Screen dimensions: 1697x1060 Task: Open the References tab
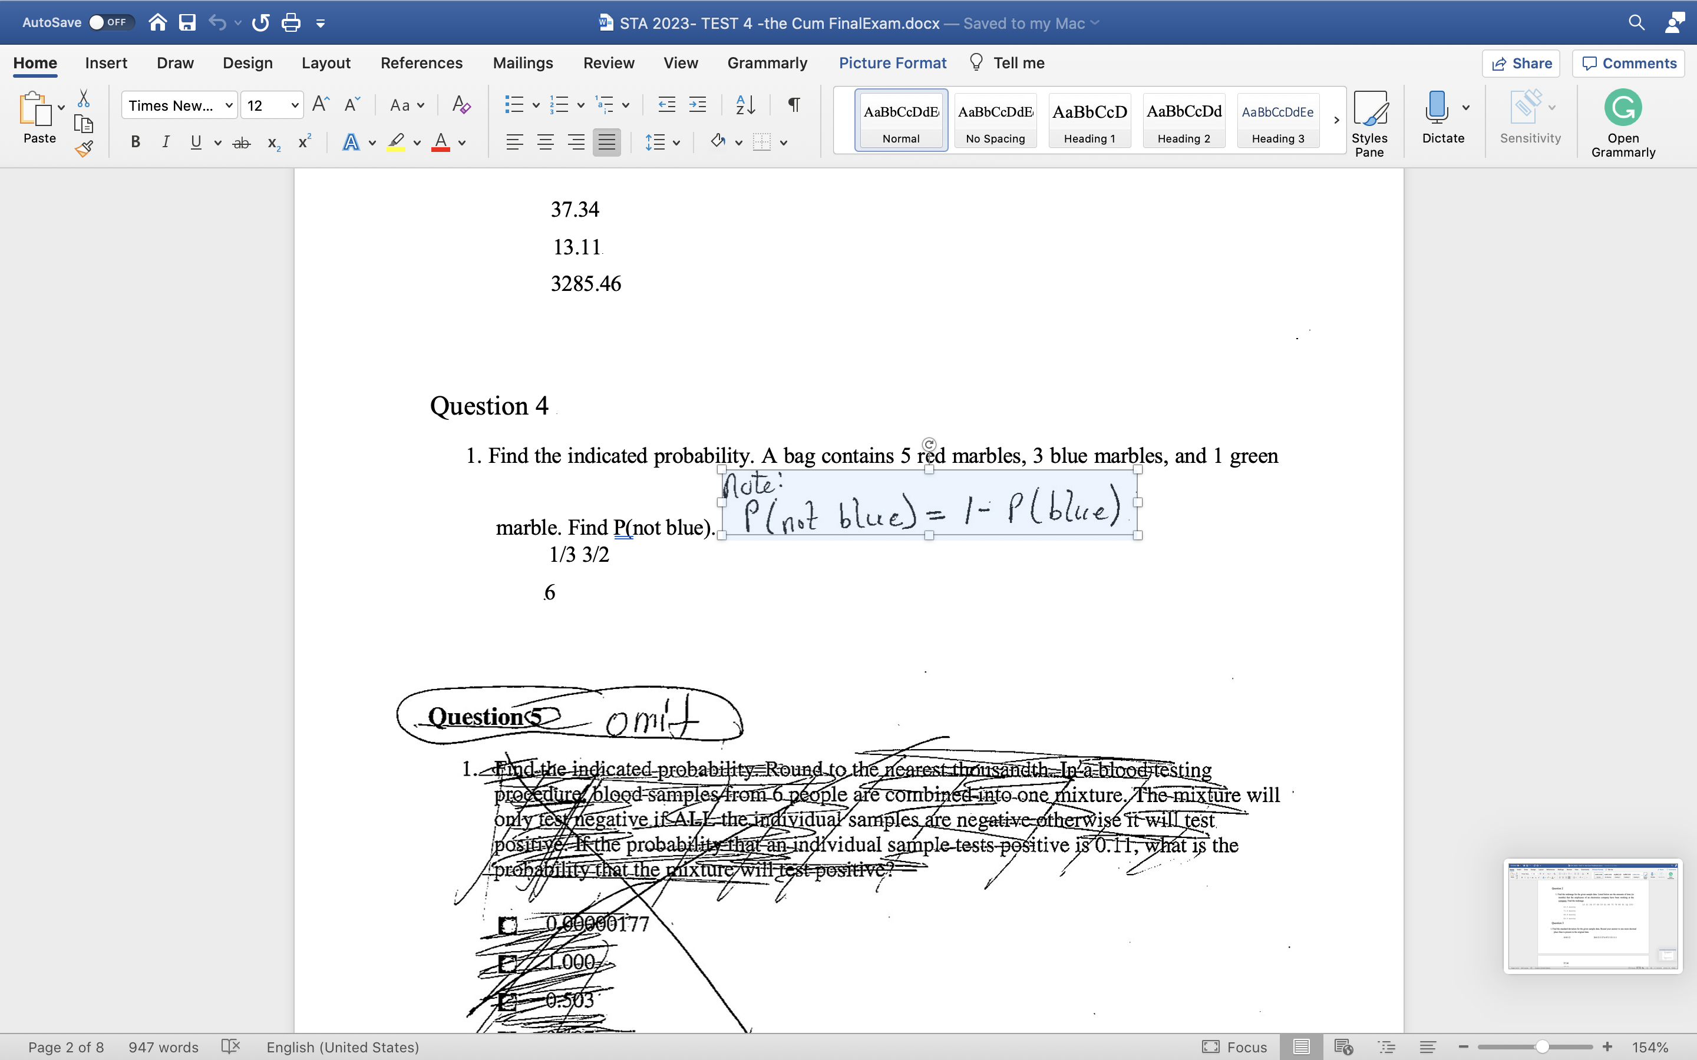tap(421, 63)
